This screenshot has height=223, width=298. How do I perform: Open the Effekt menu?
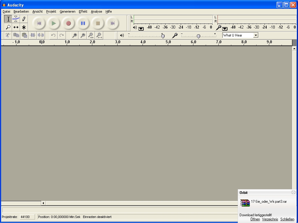pyautogui.click(x=83, y=11)
